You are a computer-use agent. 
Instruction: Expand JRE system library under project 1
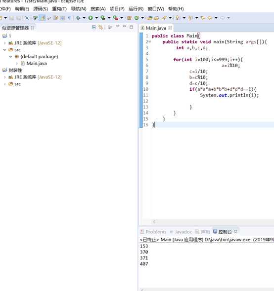point(4,43)
